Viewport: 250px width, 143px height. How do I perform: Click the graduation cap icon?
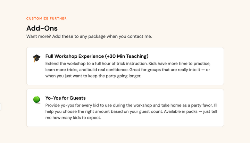point(36,58)
